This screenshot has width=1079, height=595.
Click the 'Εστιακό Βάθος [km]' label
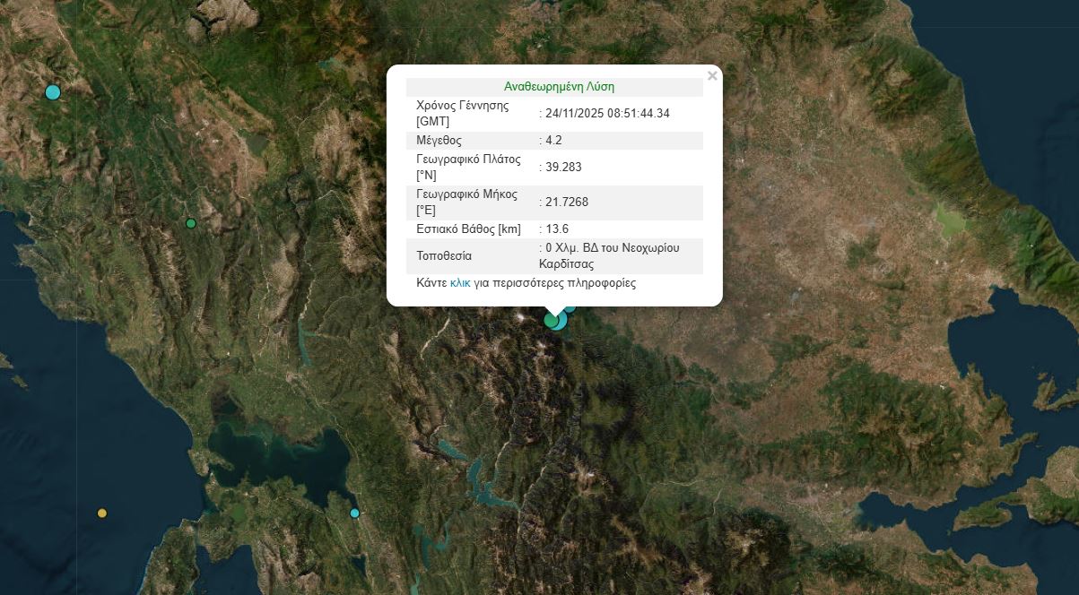pos(469,229)
